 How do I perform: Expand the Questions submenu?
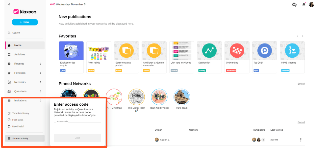click(41, 91)
